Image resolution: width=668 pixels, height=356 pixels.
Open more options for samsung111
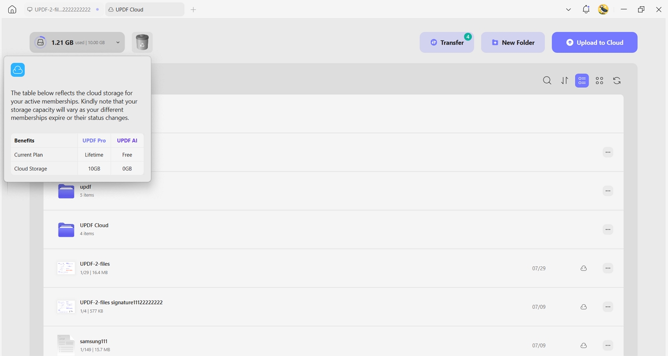pos(608,345)
